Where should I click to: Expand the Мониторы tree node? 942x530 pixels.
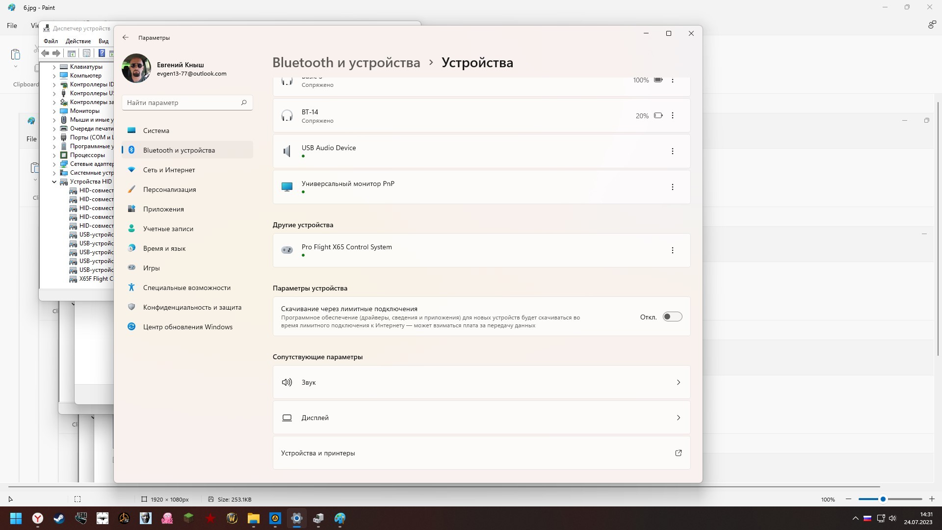(54, 111)
